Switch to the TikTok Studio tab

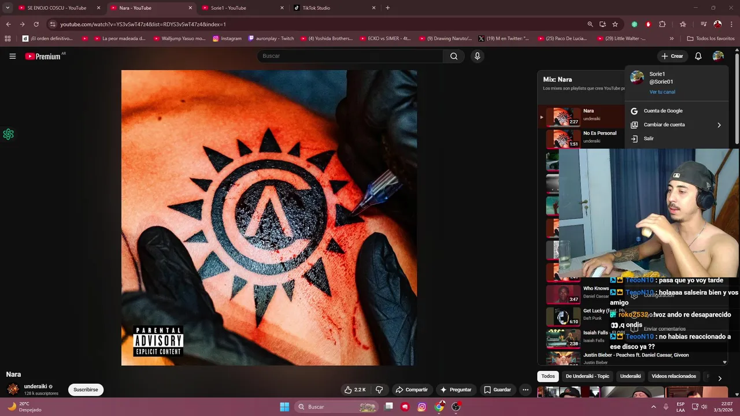[x=335, y=8]
